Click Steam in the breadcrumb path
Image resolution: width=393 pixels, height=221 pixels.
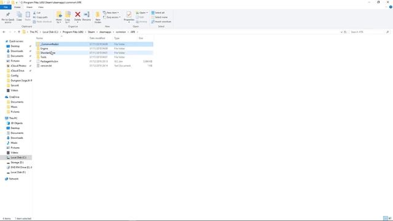(x=91, y=32)
